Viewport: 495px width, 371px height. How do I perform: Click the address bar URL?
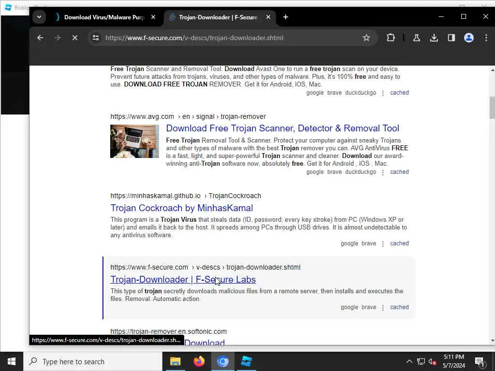pyautogui.click(x=194, y=38)
